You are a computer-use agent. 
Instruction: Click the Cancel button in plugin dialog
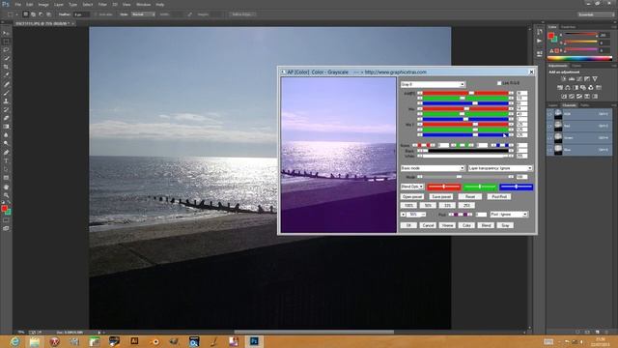tap(428, 225)
